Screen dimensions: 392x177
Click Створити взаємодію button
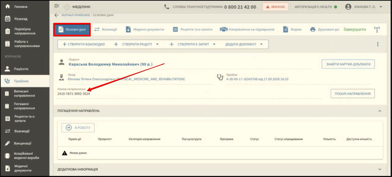pos(83,44)
